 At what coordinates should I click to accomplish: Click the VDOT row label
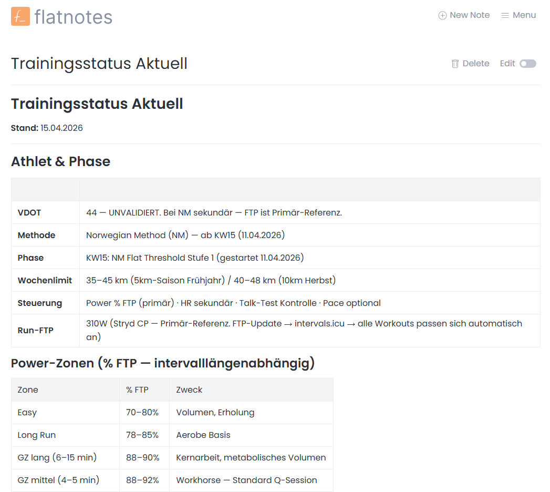point(29,213)
